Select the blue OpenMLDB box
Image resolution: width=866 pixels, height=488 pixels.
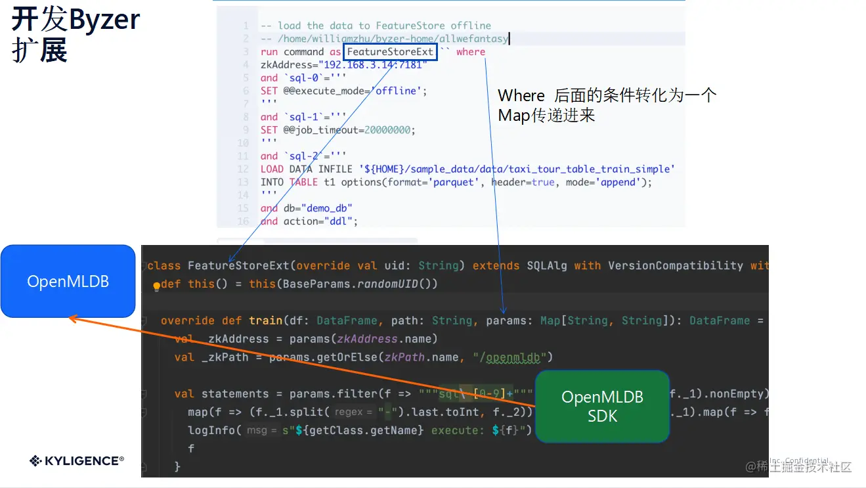tap(68, 281)
